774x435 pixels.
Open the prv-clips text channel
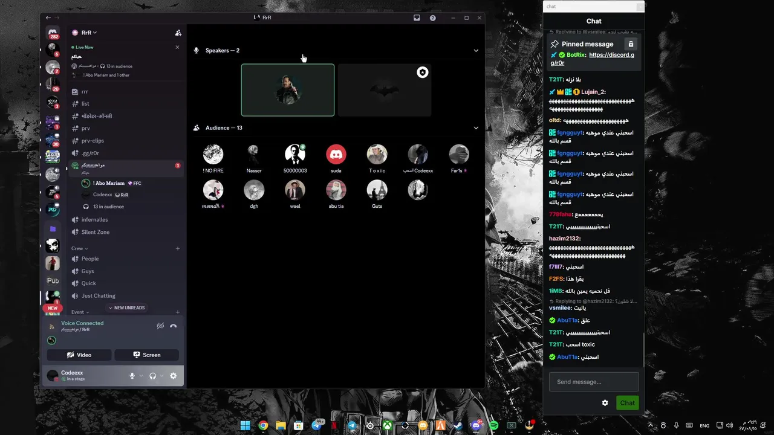click(126, 141)
